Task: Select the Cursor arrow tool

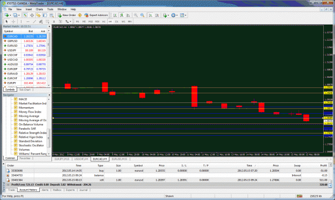Action: (x=6, y=21)
